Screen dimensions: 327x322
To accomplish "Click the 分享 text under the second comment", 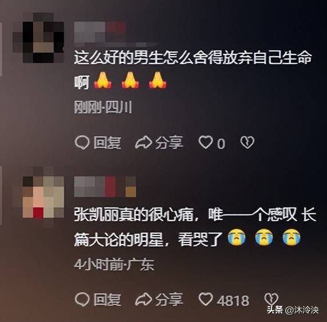I will 169,300.
